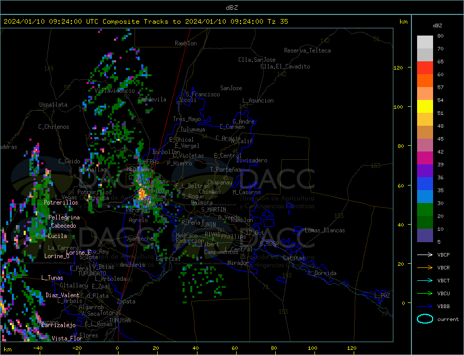Click the 'Diaz_Valent' map label
This screenshot has width=464, height=355.
coord(62,295)
